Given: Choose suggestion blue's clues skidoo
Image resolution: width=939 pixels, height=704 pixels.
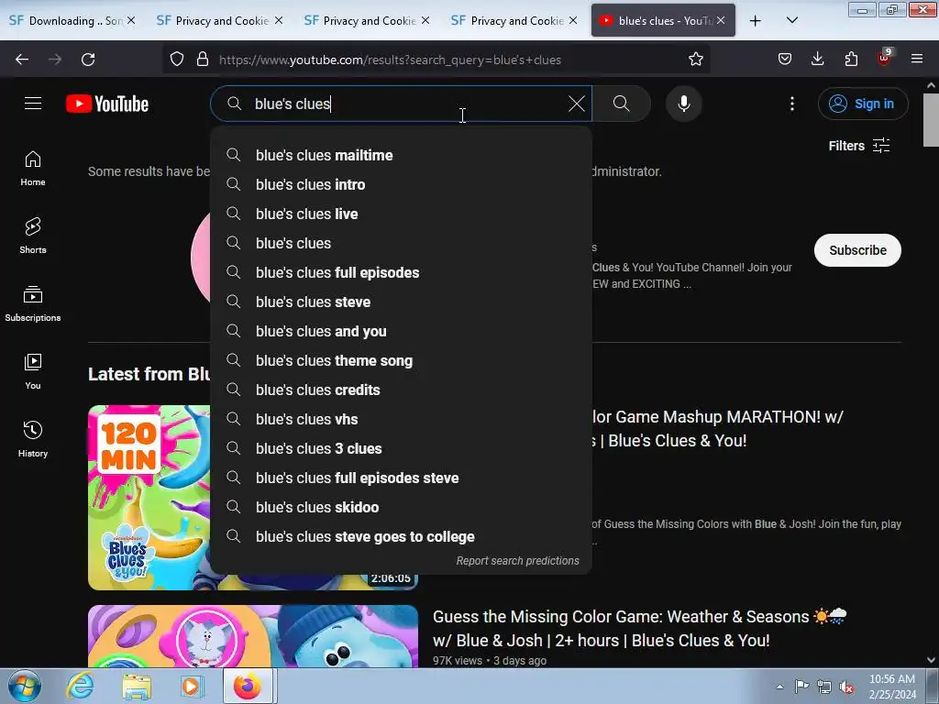Looking at the screenshot, I should [401, 507].
